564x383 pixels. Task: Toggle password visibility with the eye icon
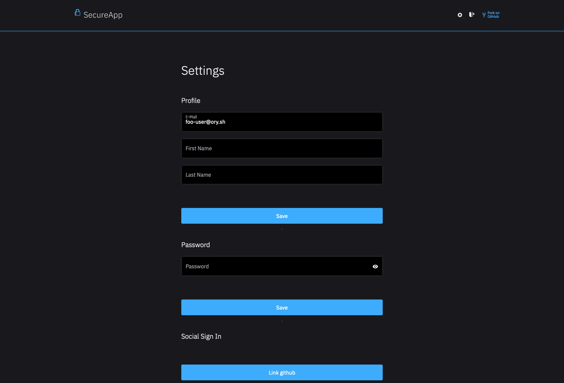point(375,266)
